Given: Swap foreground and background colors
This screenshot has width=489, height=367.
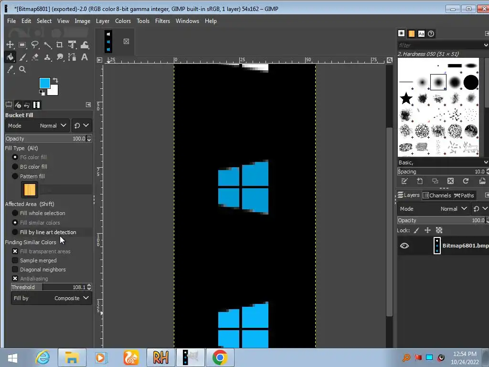Looking at the screenshot, I should 55,80.
